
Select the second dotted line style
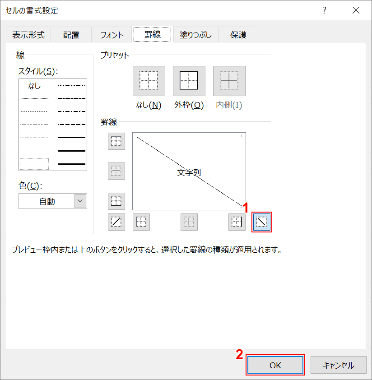pos(34,111)
